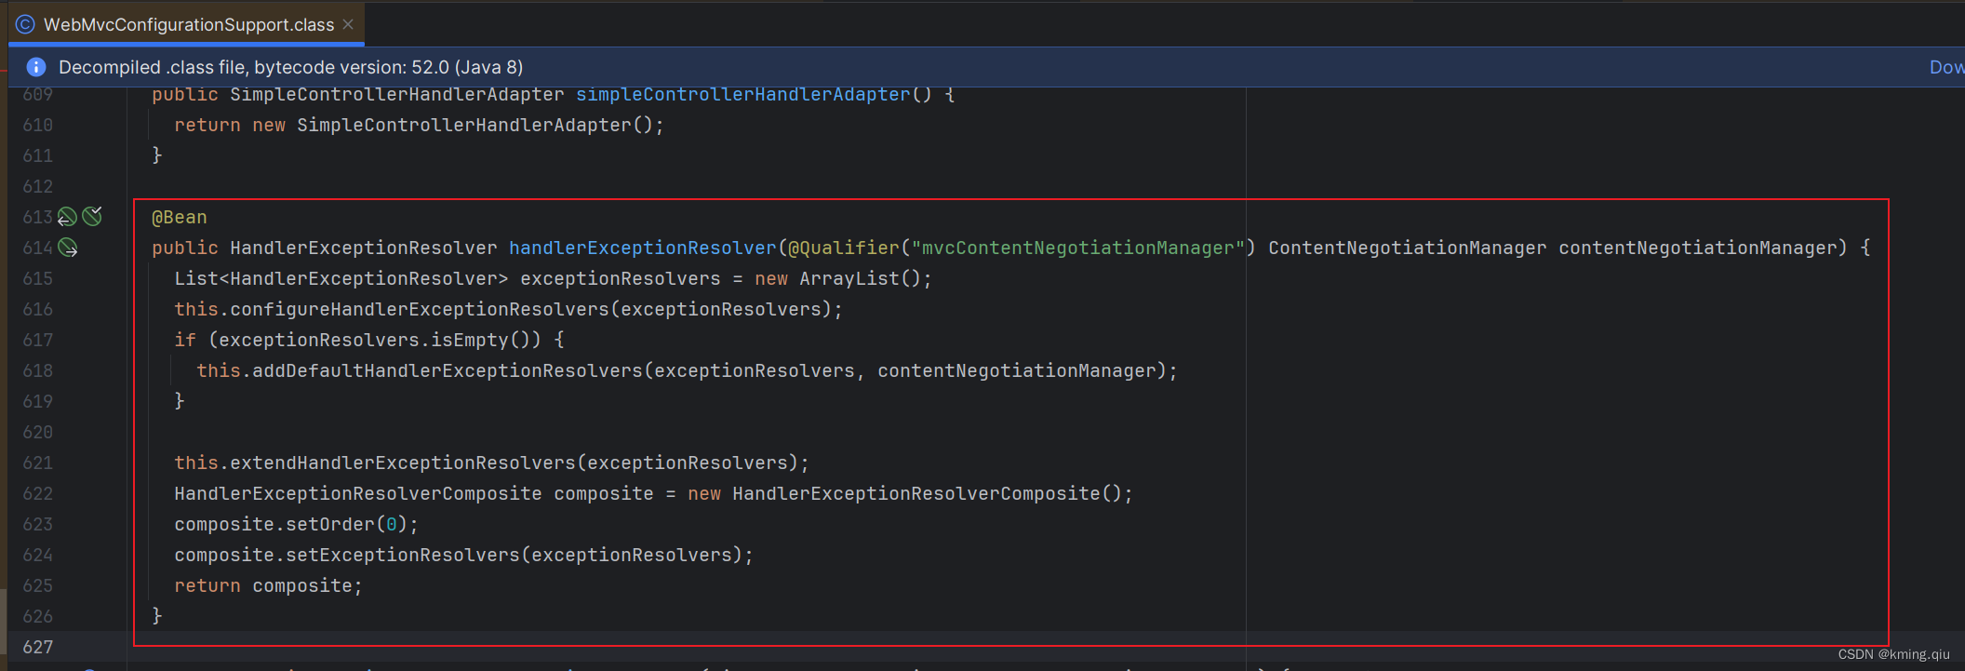
Task: Click the simpleControllerHandlerAdapter method name
Action: (743, 94)
